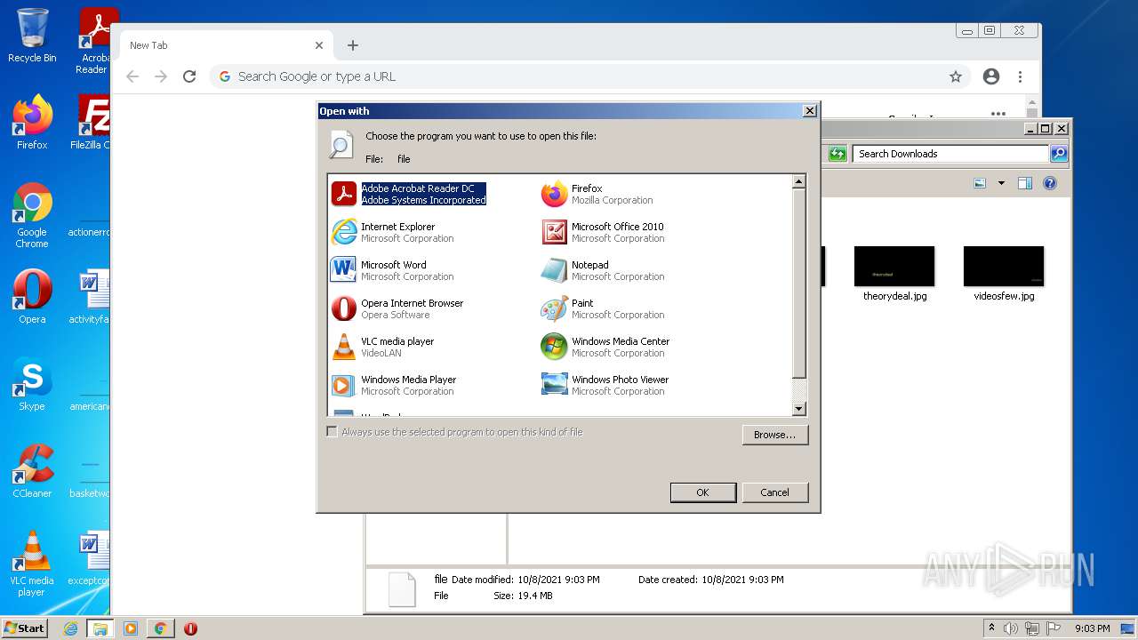1138x640 pixels.
Task: Click Chrome icon on the taskbar
Action: 160,628
